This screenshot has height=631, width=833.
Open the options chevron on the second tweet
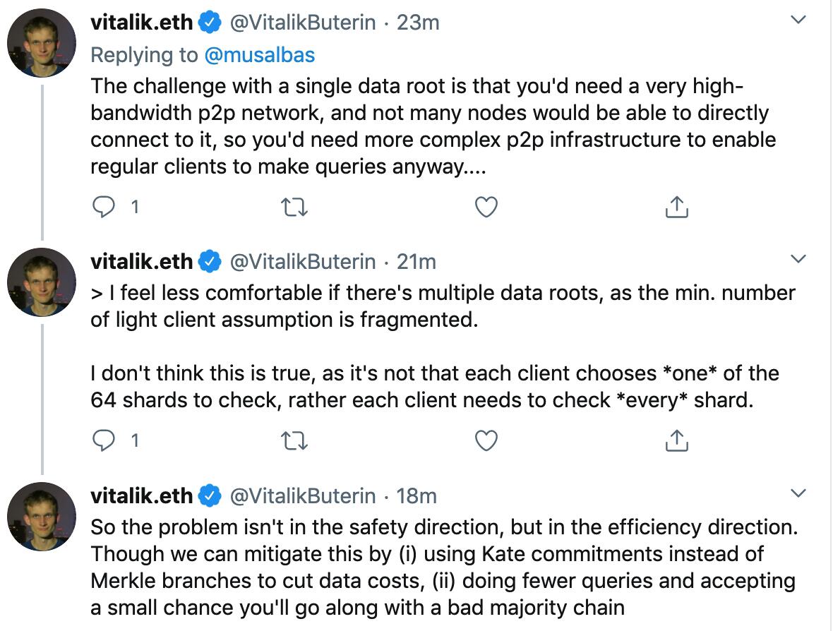798,257
